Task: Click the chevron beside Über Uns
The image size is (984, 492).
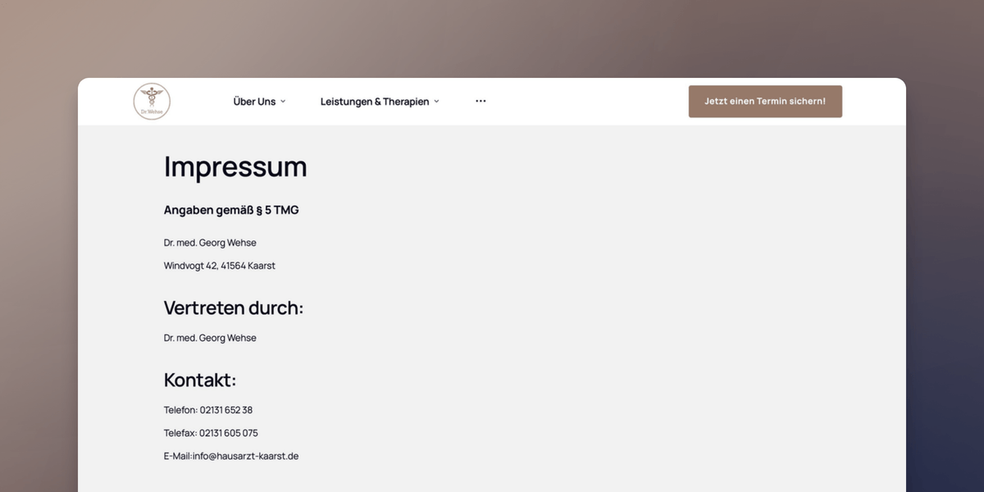Action: click(284, 101)
